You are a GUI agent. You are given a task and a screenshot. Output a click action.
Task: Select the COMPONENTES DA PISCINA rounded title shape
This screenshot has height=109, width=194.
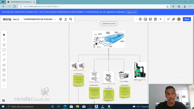[x=109, y=24]
